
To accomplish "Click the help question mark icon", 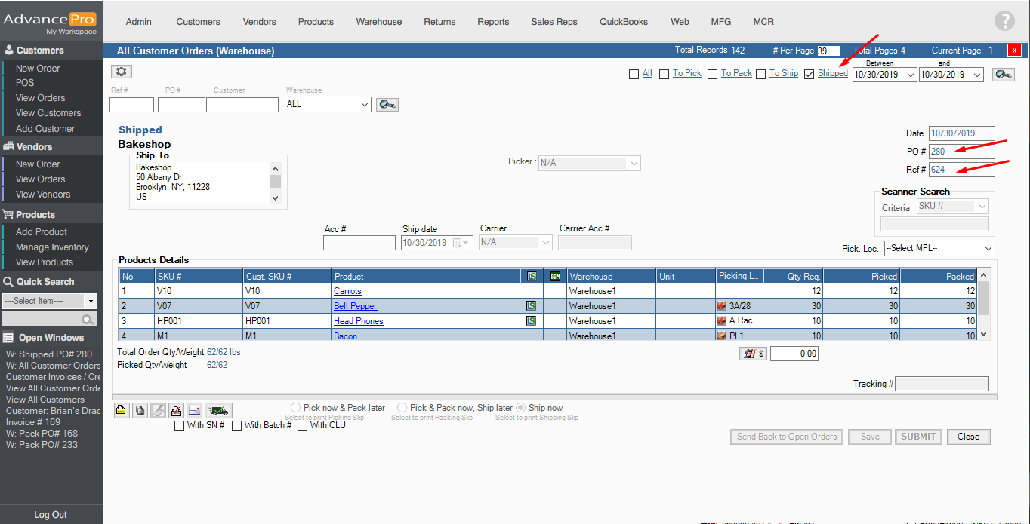I will tap(1004, 21).
